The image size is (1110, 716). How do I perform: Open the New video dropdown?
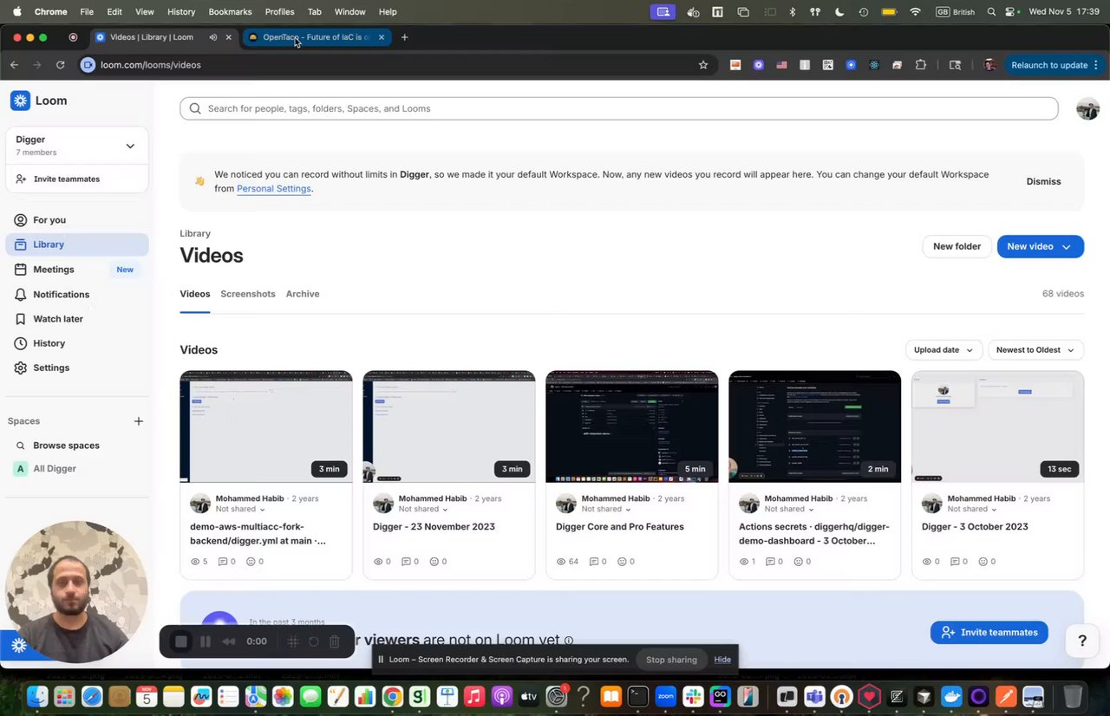point(1040,246)
